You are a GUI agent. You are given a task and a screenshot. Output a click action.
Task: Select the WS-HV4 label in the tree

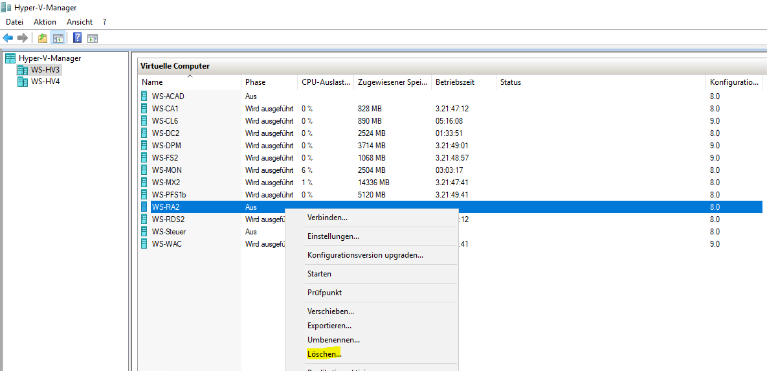(45, 81)
